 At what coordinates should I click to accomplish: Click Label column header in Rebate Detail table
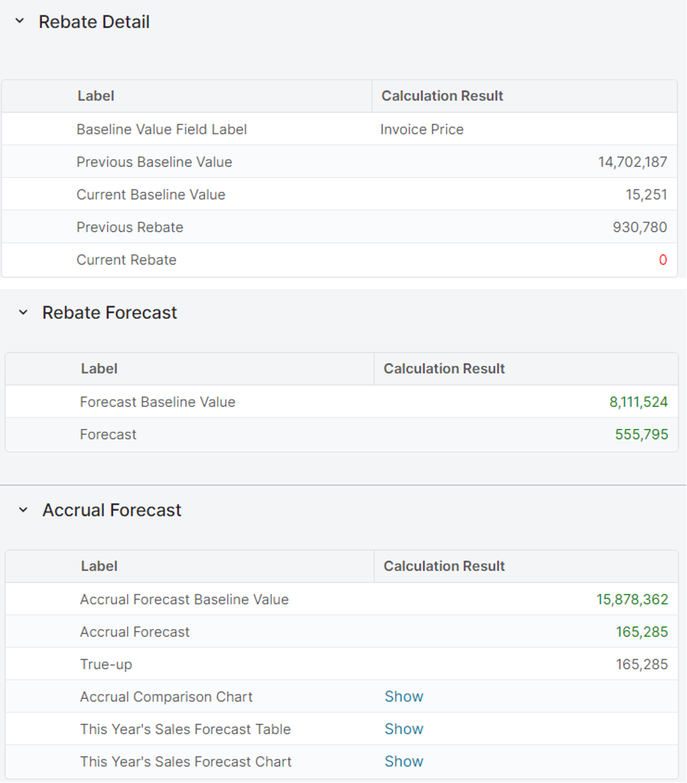click(95, 96)
